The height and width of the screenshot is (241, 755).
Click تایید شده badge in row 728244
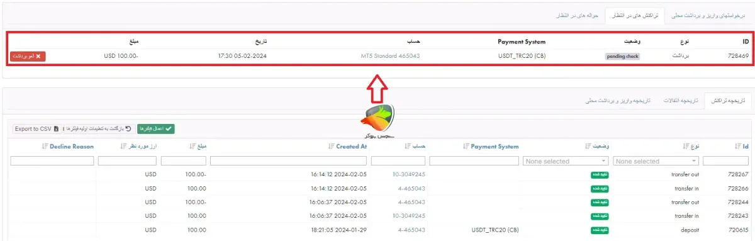[x=599, y=202]
